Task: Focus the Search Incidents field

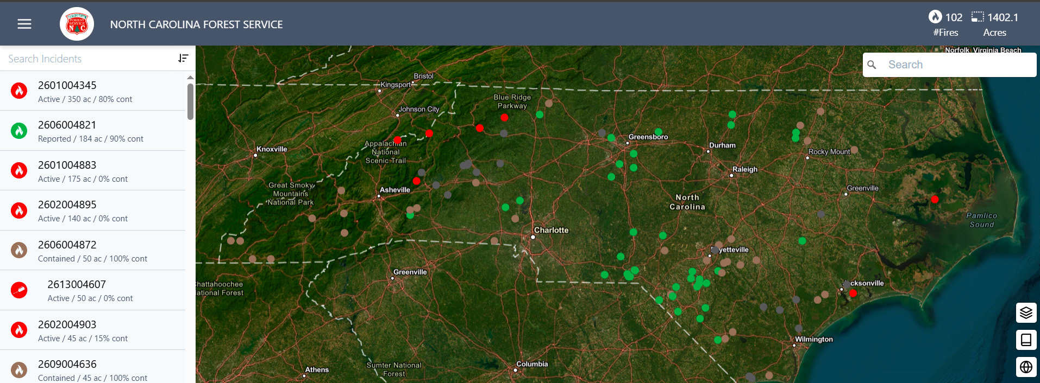Action: tap(87, 59)
